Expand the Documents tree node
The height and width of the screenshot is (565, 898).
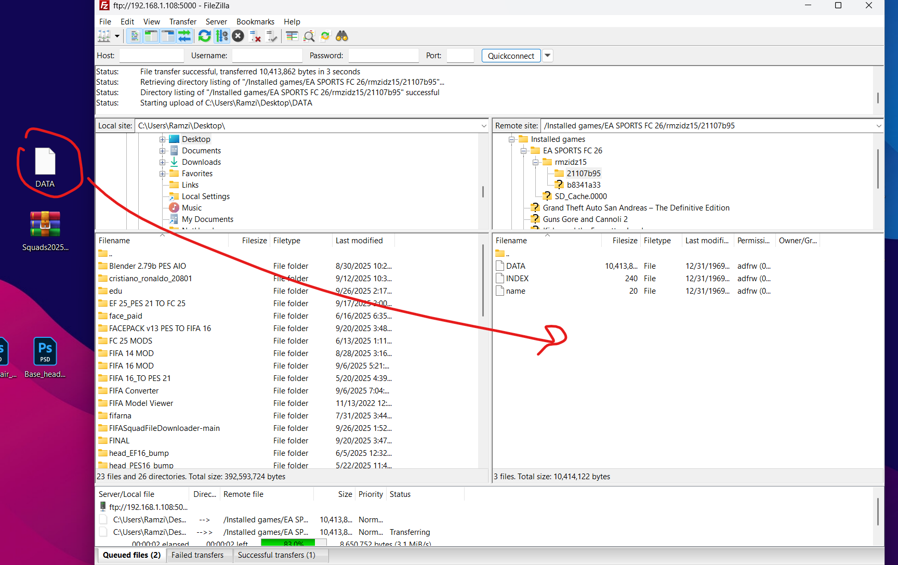point(163,151)
